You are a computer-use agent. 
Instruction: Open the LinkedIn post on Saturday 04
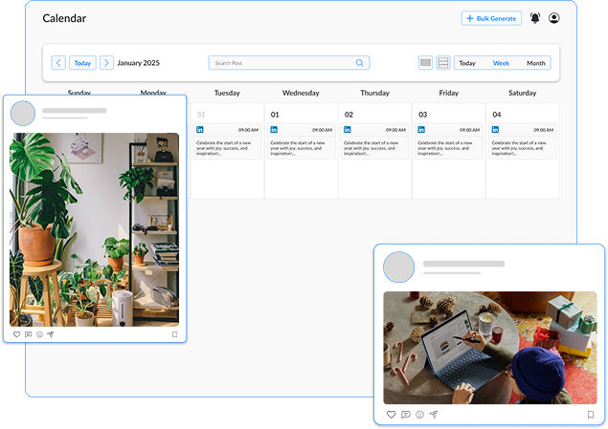tap(523, 140)
